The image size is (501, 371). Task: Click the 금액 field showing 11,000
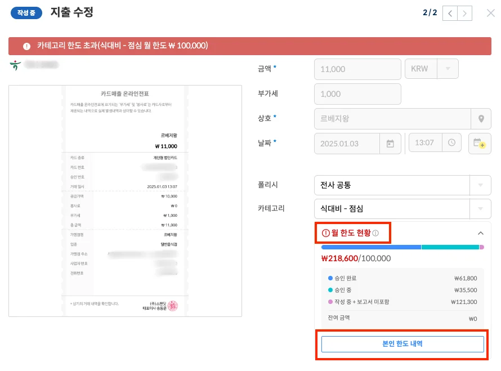[x=357, y=69]
